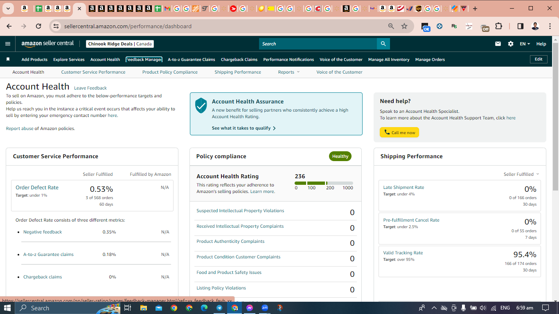The width and height of the screenshot is (559, 314).
Task: Click the Call me now button
Action: coord(399,132)
